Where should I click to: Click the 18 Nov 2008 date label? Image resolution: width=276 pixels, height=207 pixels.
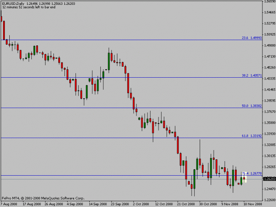pos(253,204)
